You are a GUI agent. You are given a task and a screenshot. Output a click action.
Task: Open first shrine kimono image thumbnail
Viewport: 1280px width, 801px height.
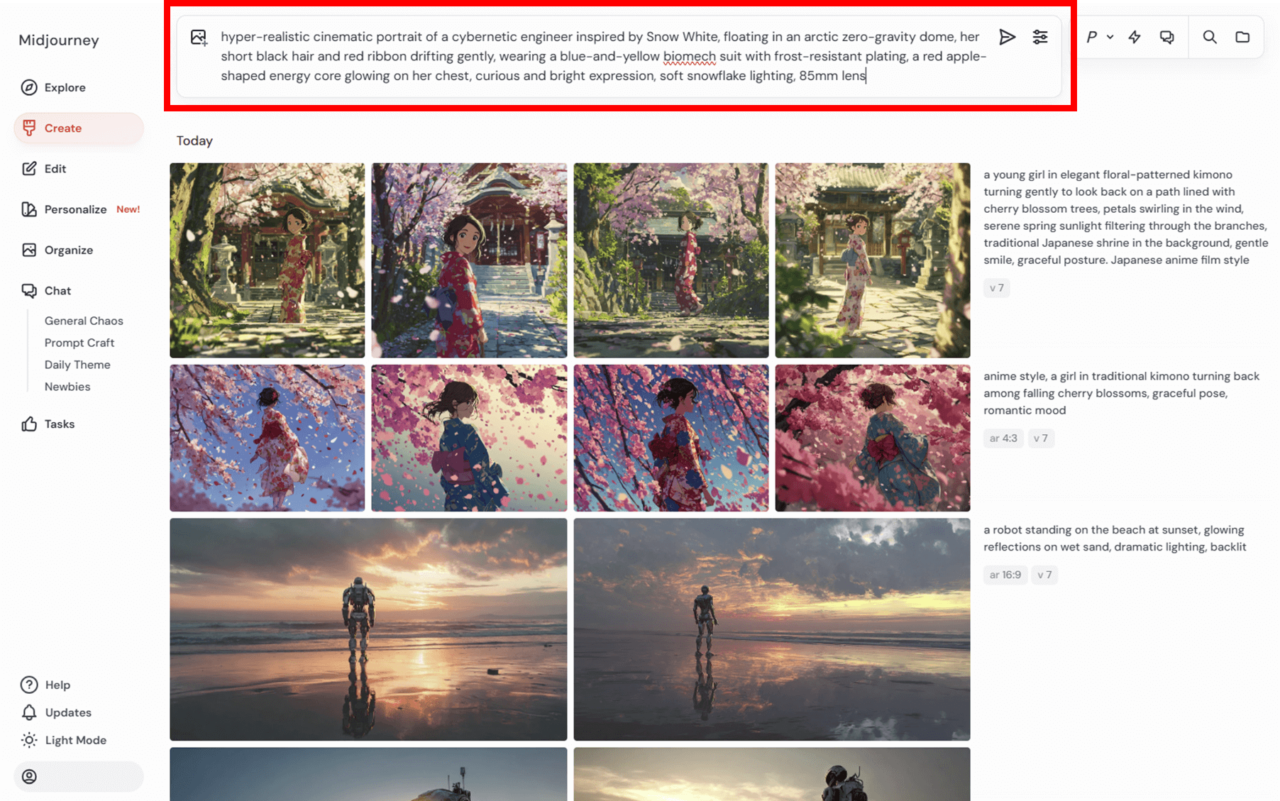267,260
